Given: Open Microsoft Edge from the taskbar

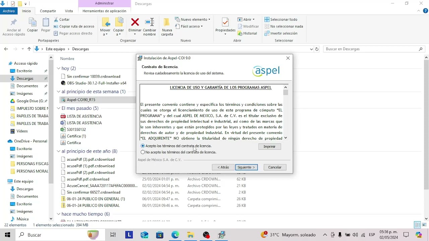Looking at the screenshot, I should tap(175, 235).
